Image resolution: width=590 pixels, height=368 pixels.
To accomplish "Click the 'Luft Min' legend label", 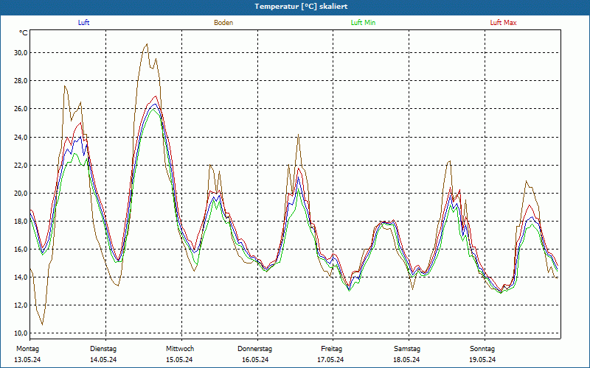I will tap(363, 23).
